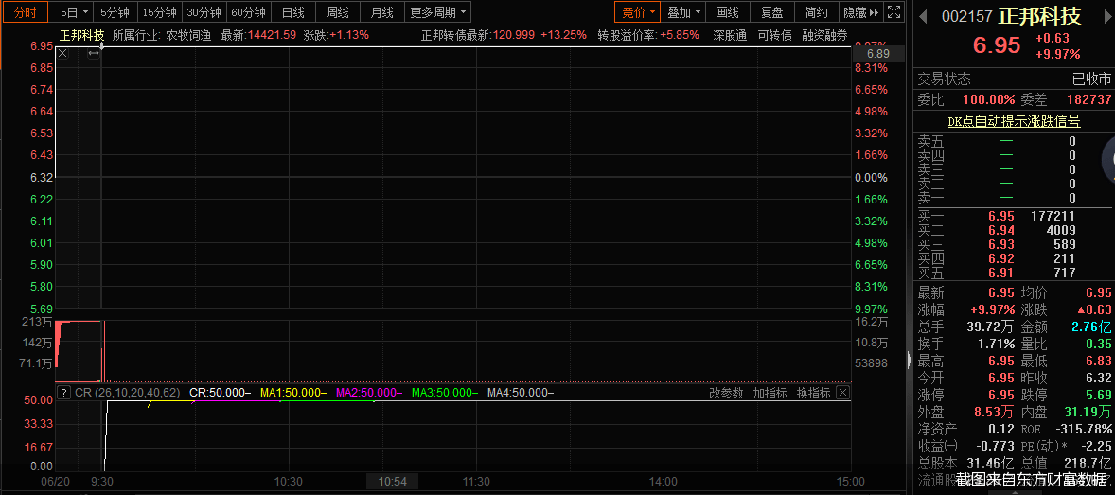This screenshot has height=495, width=1115.
Task: Switch to the 日线 daily chart tab
Action: point(293,12)
